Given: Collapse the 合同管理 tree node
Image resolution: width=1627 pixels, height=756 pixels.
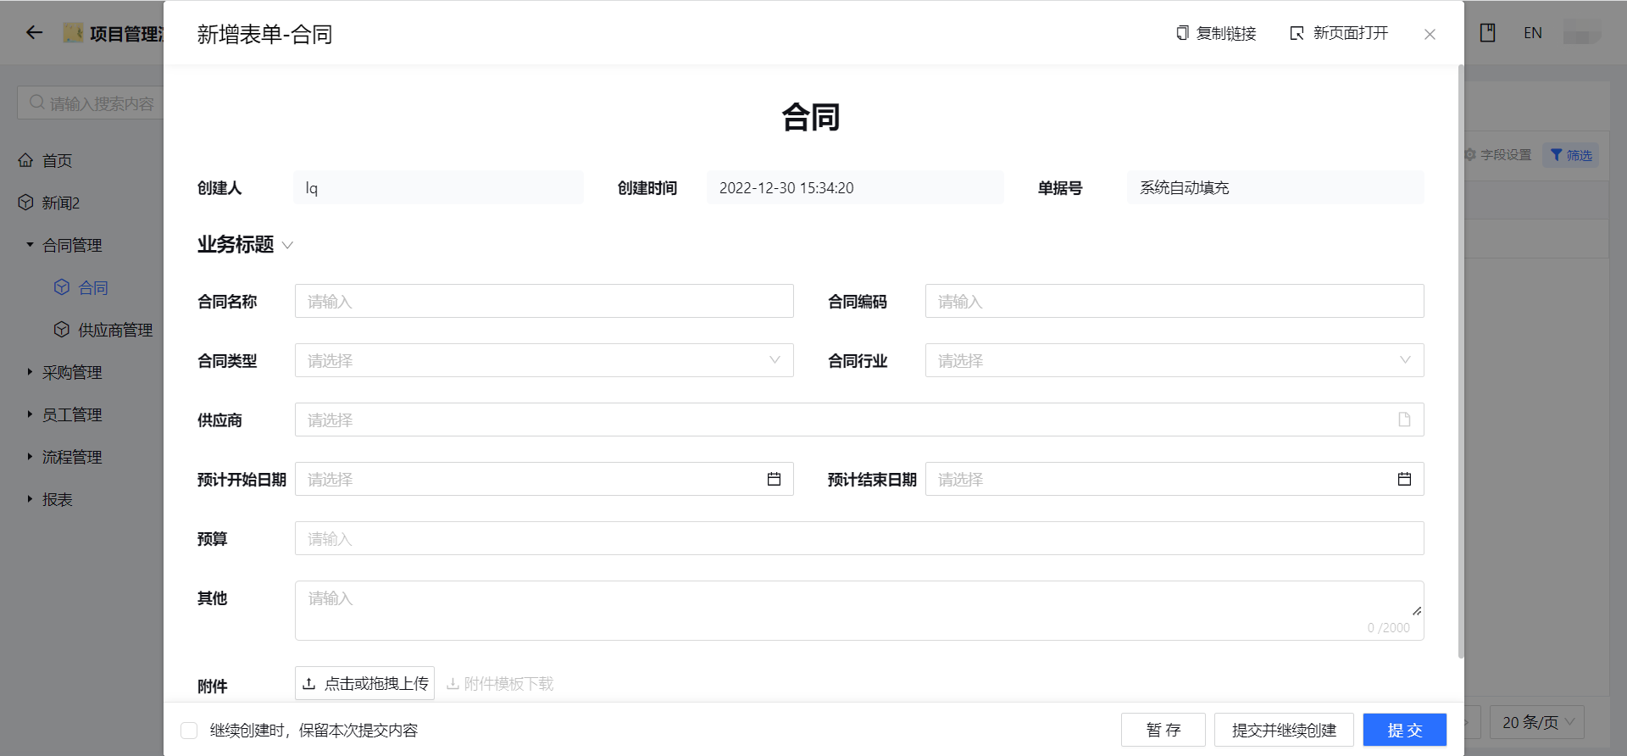Looking at the screenshot, I should pyautogui.click(x=30, y=245).
